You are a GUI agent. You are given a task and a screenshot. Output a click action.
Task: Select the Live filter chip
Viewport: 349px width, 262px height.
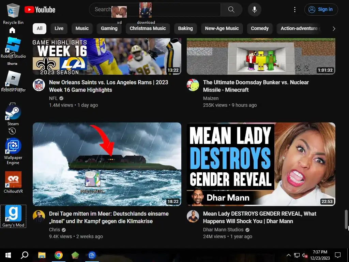tap(59, 29)
